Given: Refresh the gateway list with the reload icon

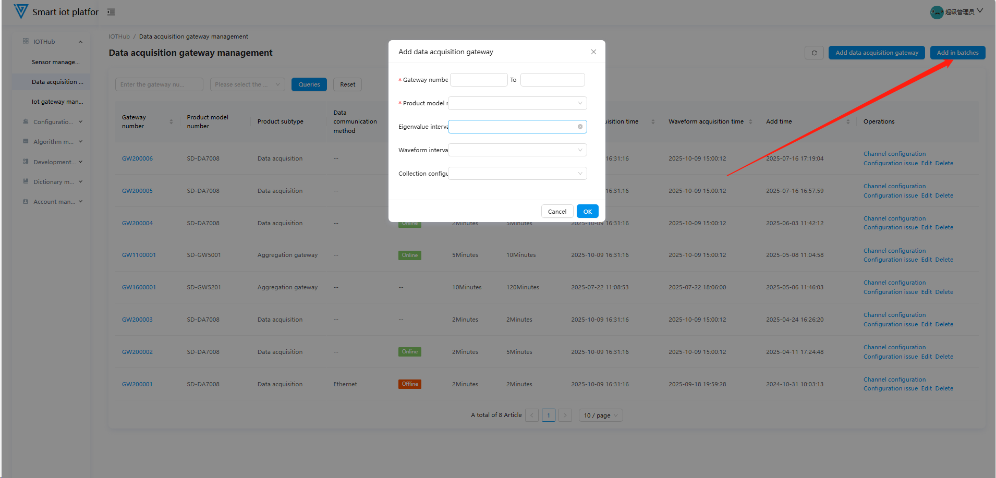Looking at the screenshot, I should 814,53.
